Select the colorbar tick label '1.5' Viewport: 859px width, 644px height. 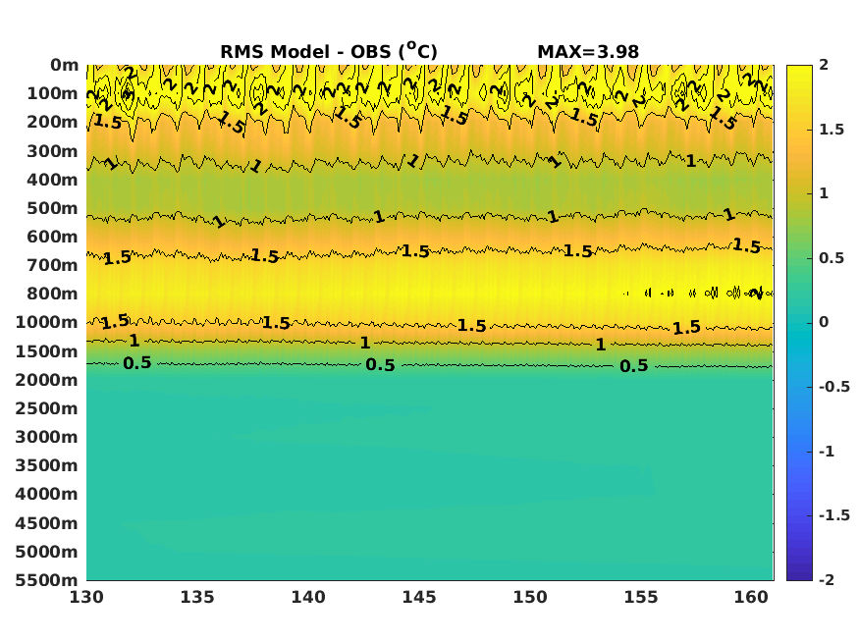[832, 130]
